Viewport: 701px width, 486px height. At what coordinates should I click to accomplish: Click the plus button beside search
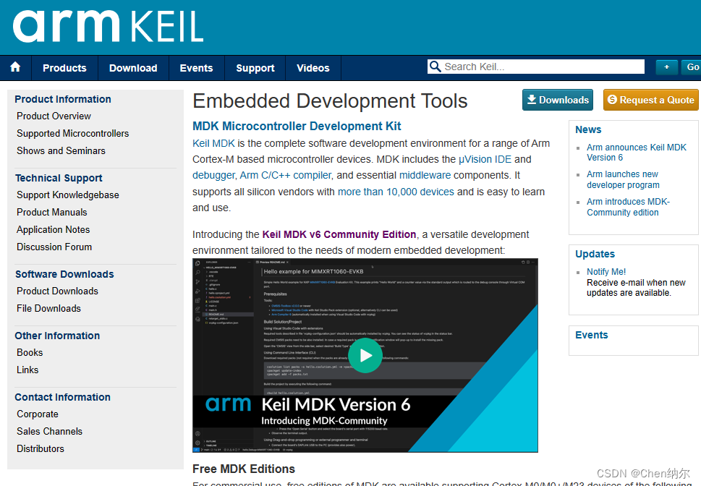point(666,67)
